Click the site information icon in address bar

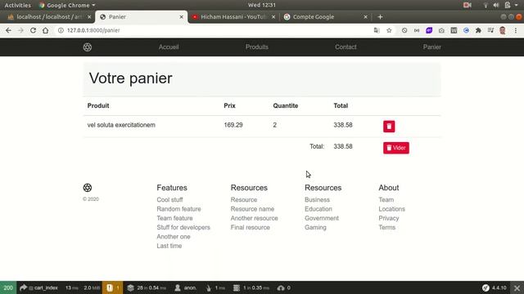click(61, 30)
